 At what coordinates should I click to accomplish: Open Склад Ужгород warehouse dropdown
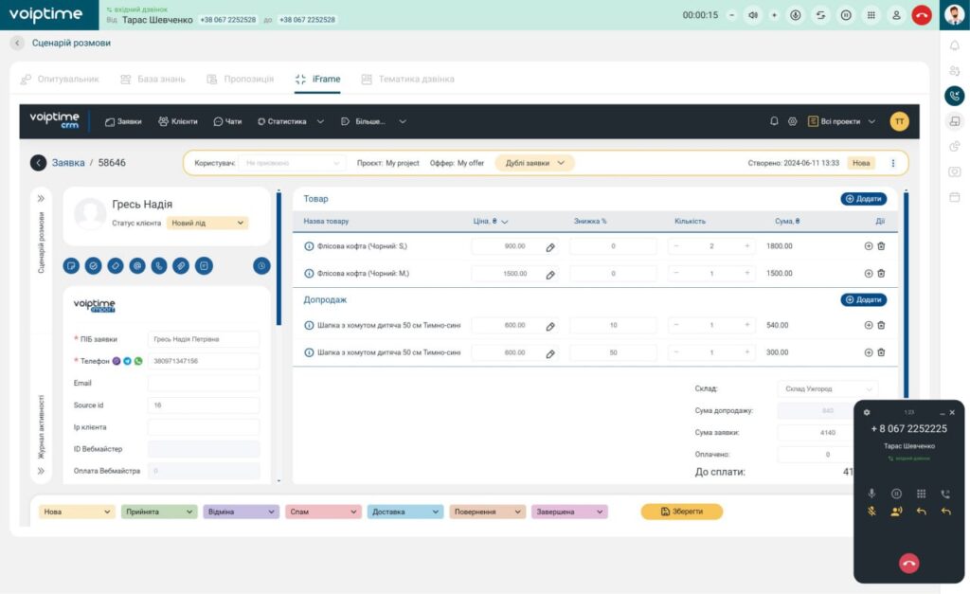tap(827, 388)
